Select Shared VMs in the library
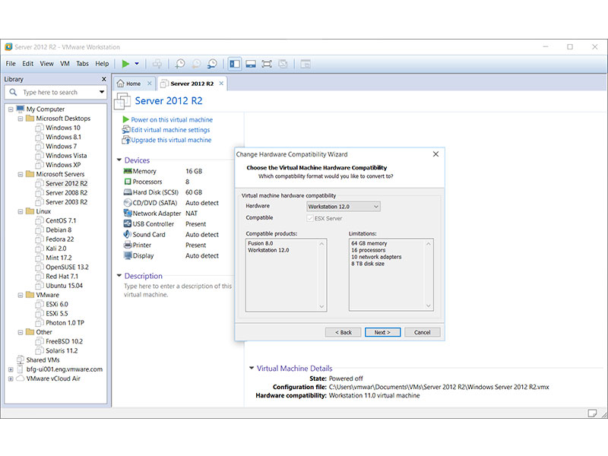The height and width of the screenshot is (456, 608). [x=43, y=360]
